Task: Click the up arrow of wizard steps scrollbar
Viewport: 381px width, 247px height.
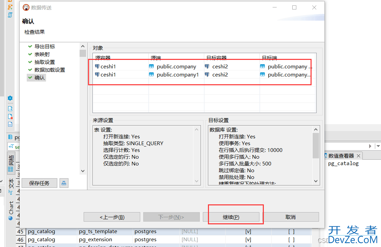Action: tap(83, 46)
